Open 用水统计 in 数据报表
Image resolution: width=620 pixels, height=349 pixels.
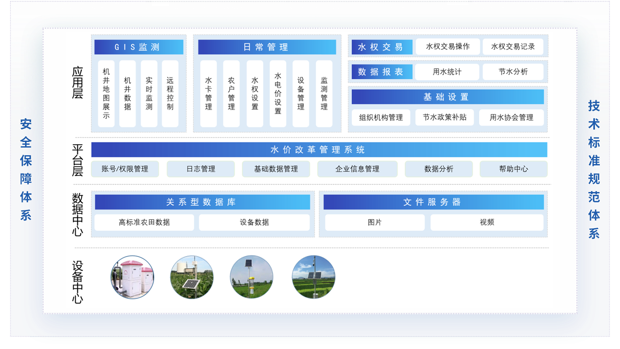pos(448,72)
